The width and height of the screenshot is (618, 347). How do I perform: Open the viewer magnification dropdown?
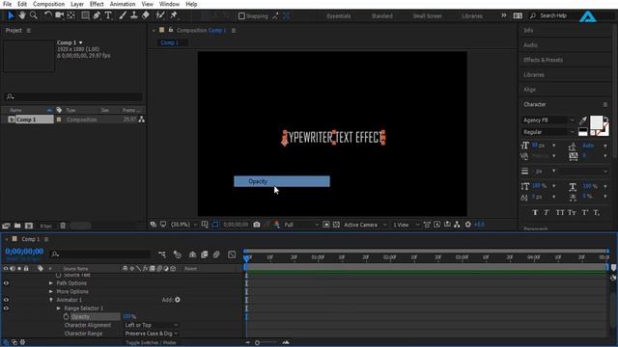tap(183, 225)
